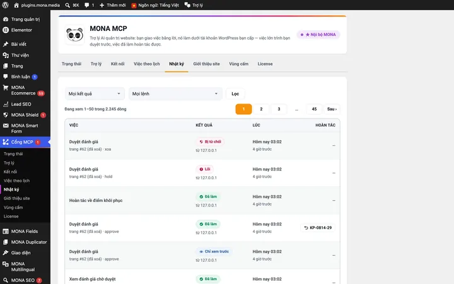This screenshot has width=454, height=284.
Task: Open Kết nối submenu item in sidebar
Action: pos(10,172)
